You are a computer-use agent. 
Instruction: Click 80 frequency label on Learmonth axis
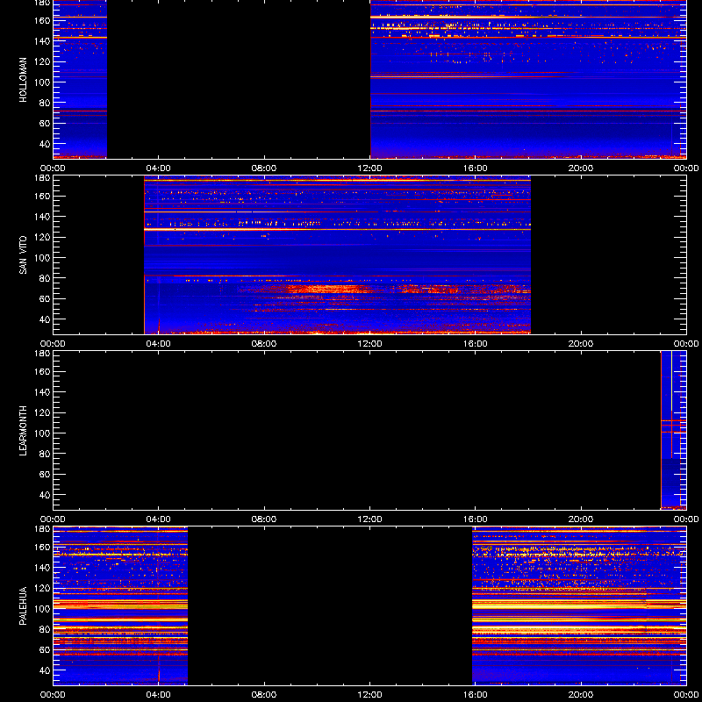point(45,454)
